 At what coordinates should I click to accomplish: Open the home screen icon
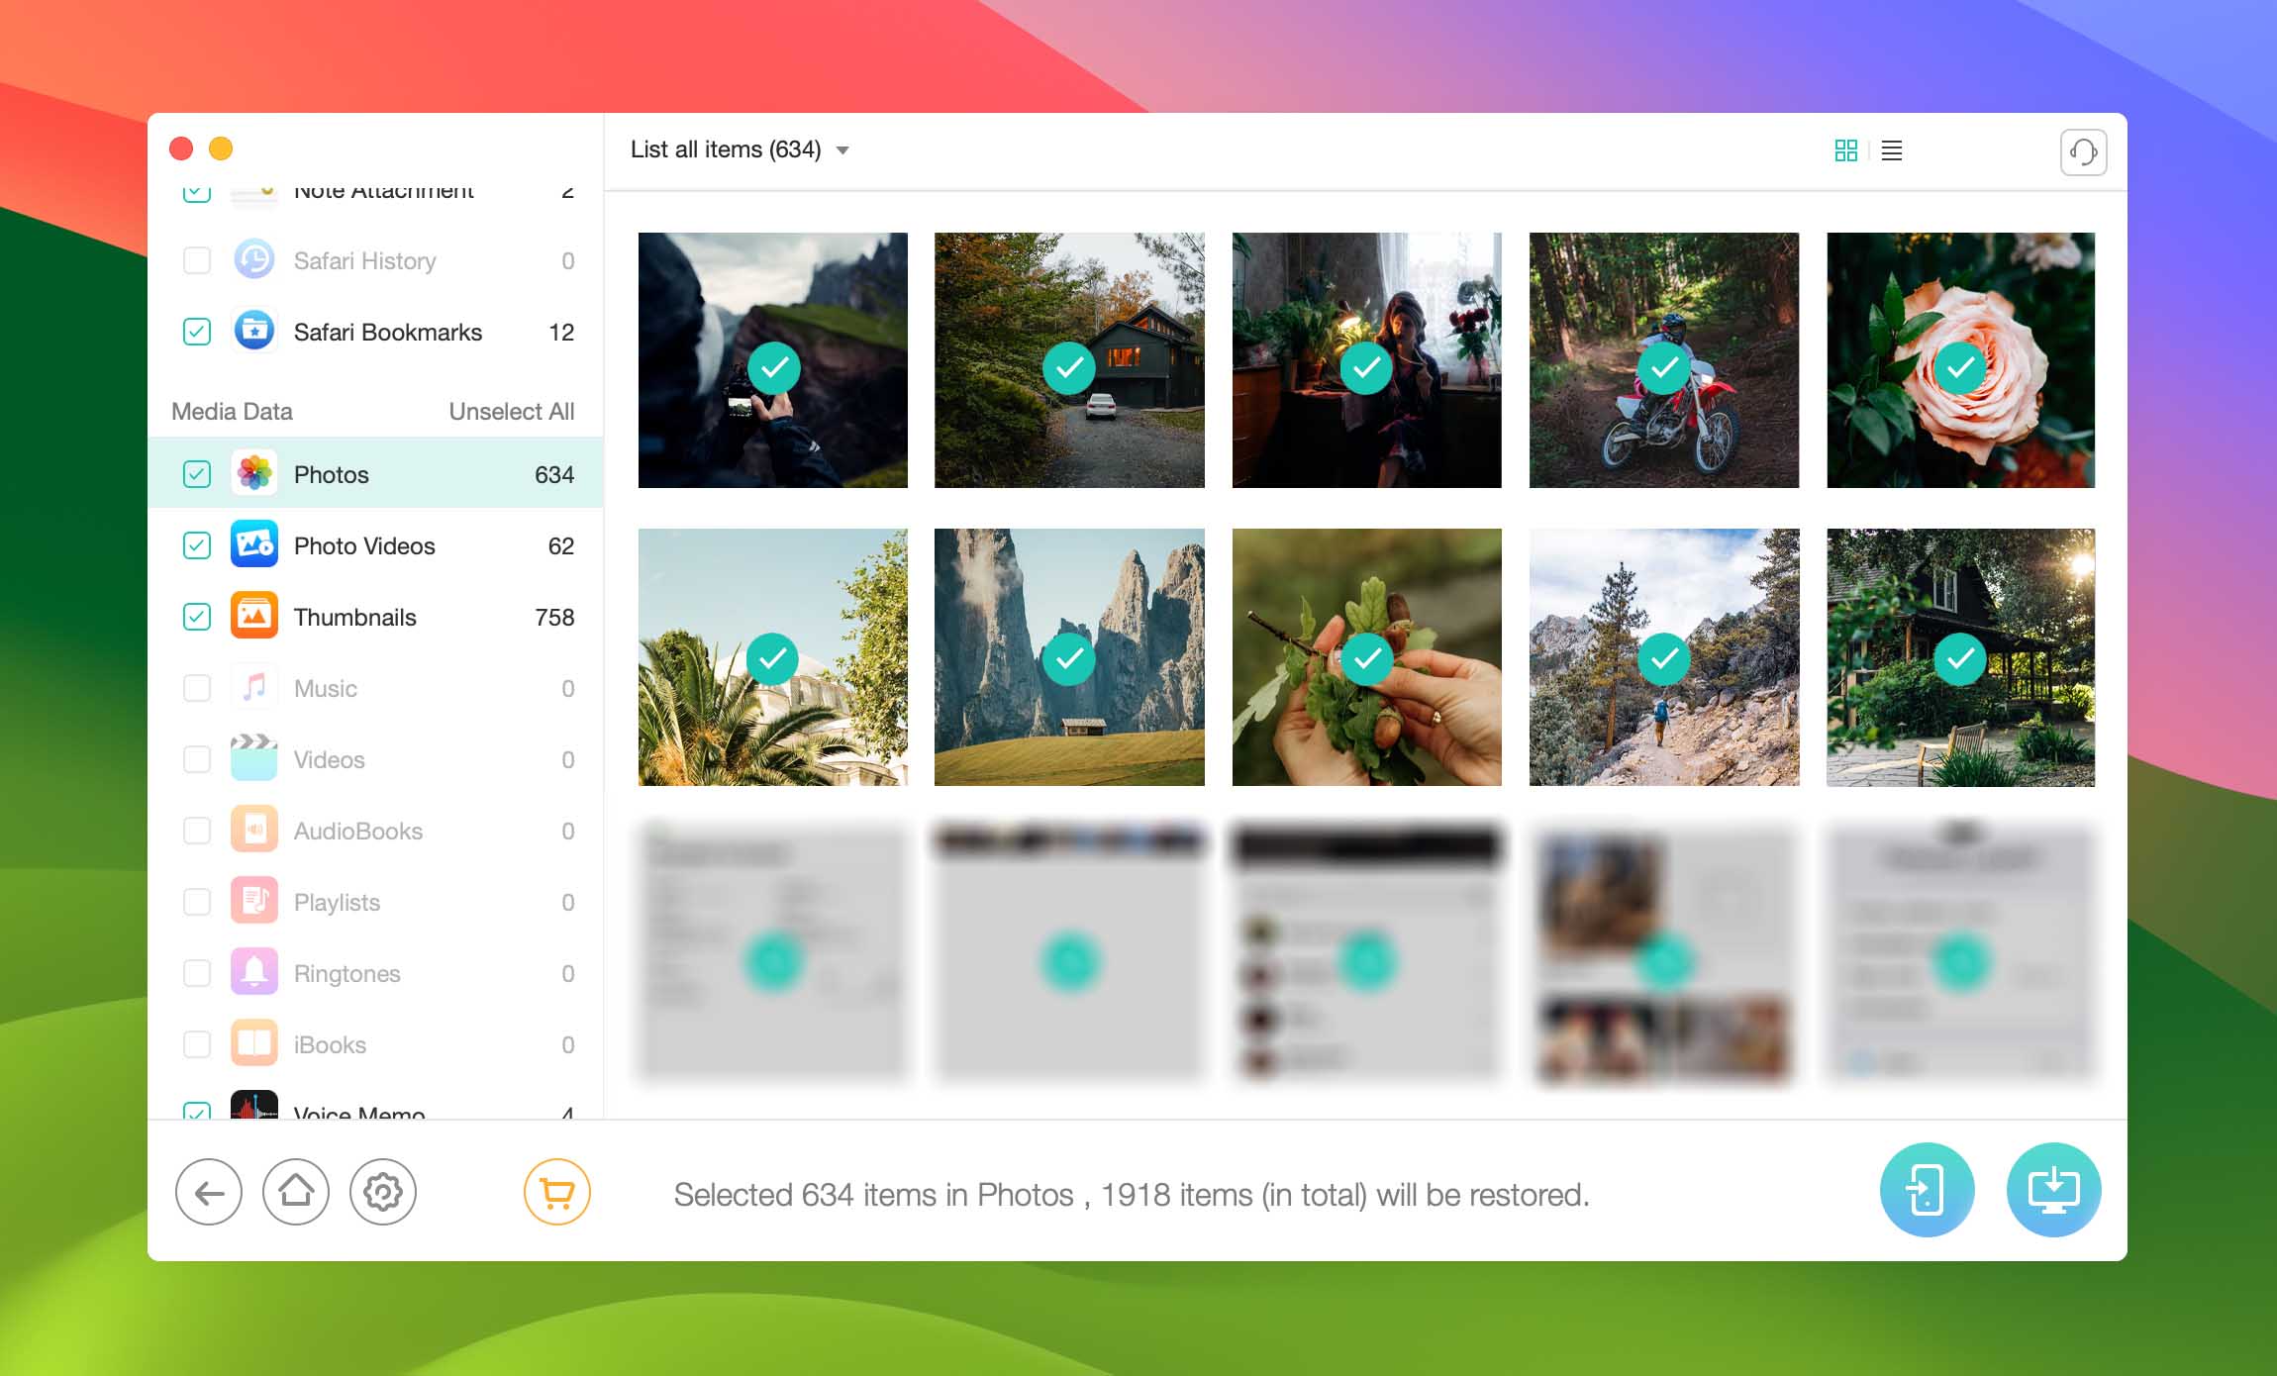click(296, 1192)
